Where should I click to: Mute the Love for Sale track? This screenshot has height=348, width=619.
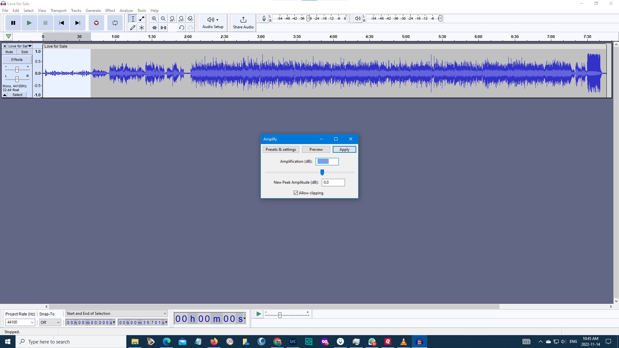click(x=9, y=52)
